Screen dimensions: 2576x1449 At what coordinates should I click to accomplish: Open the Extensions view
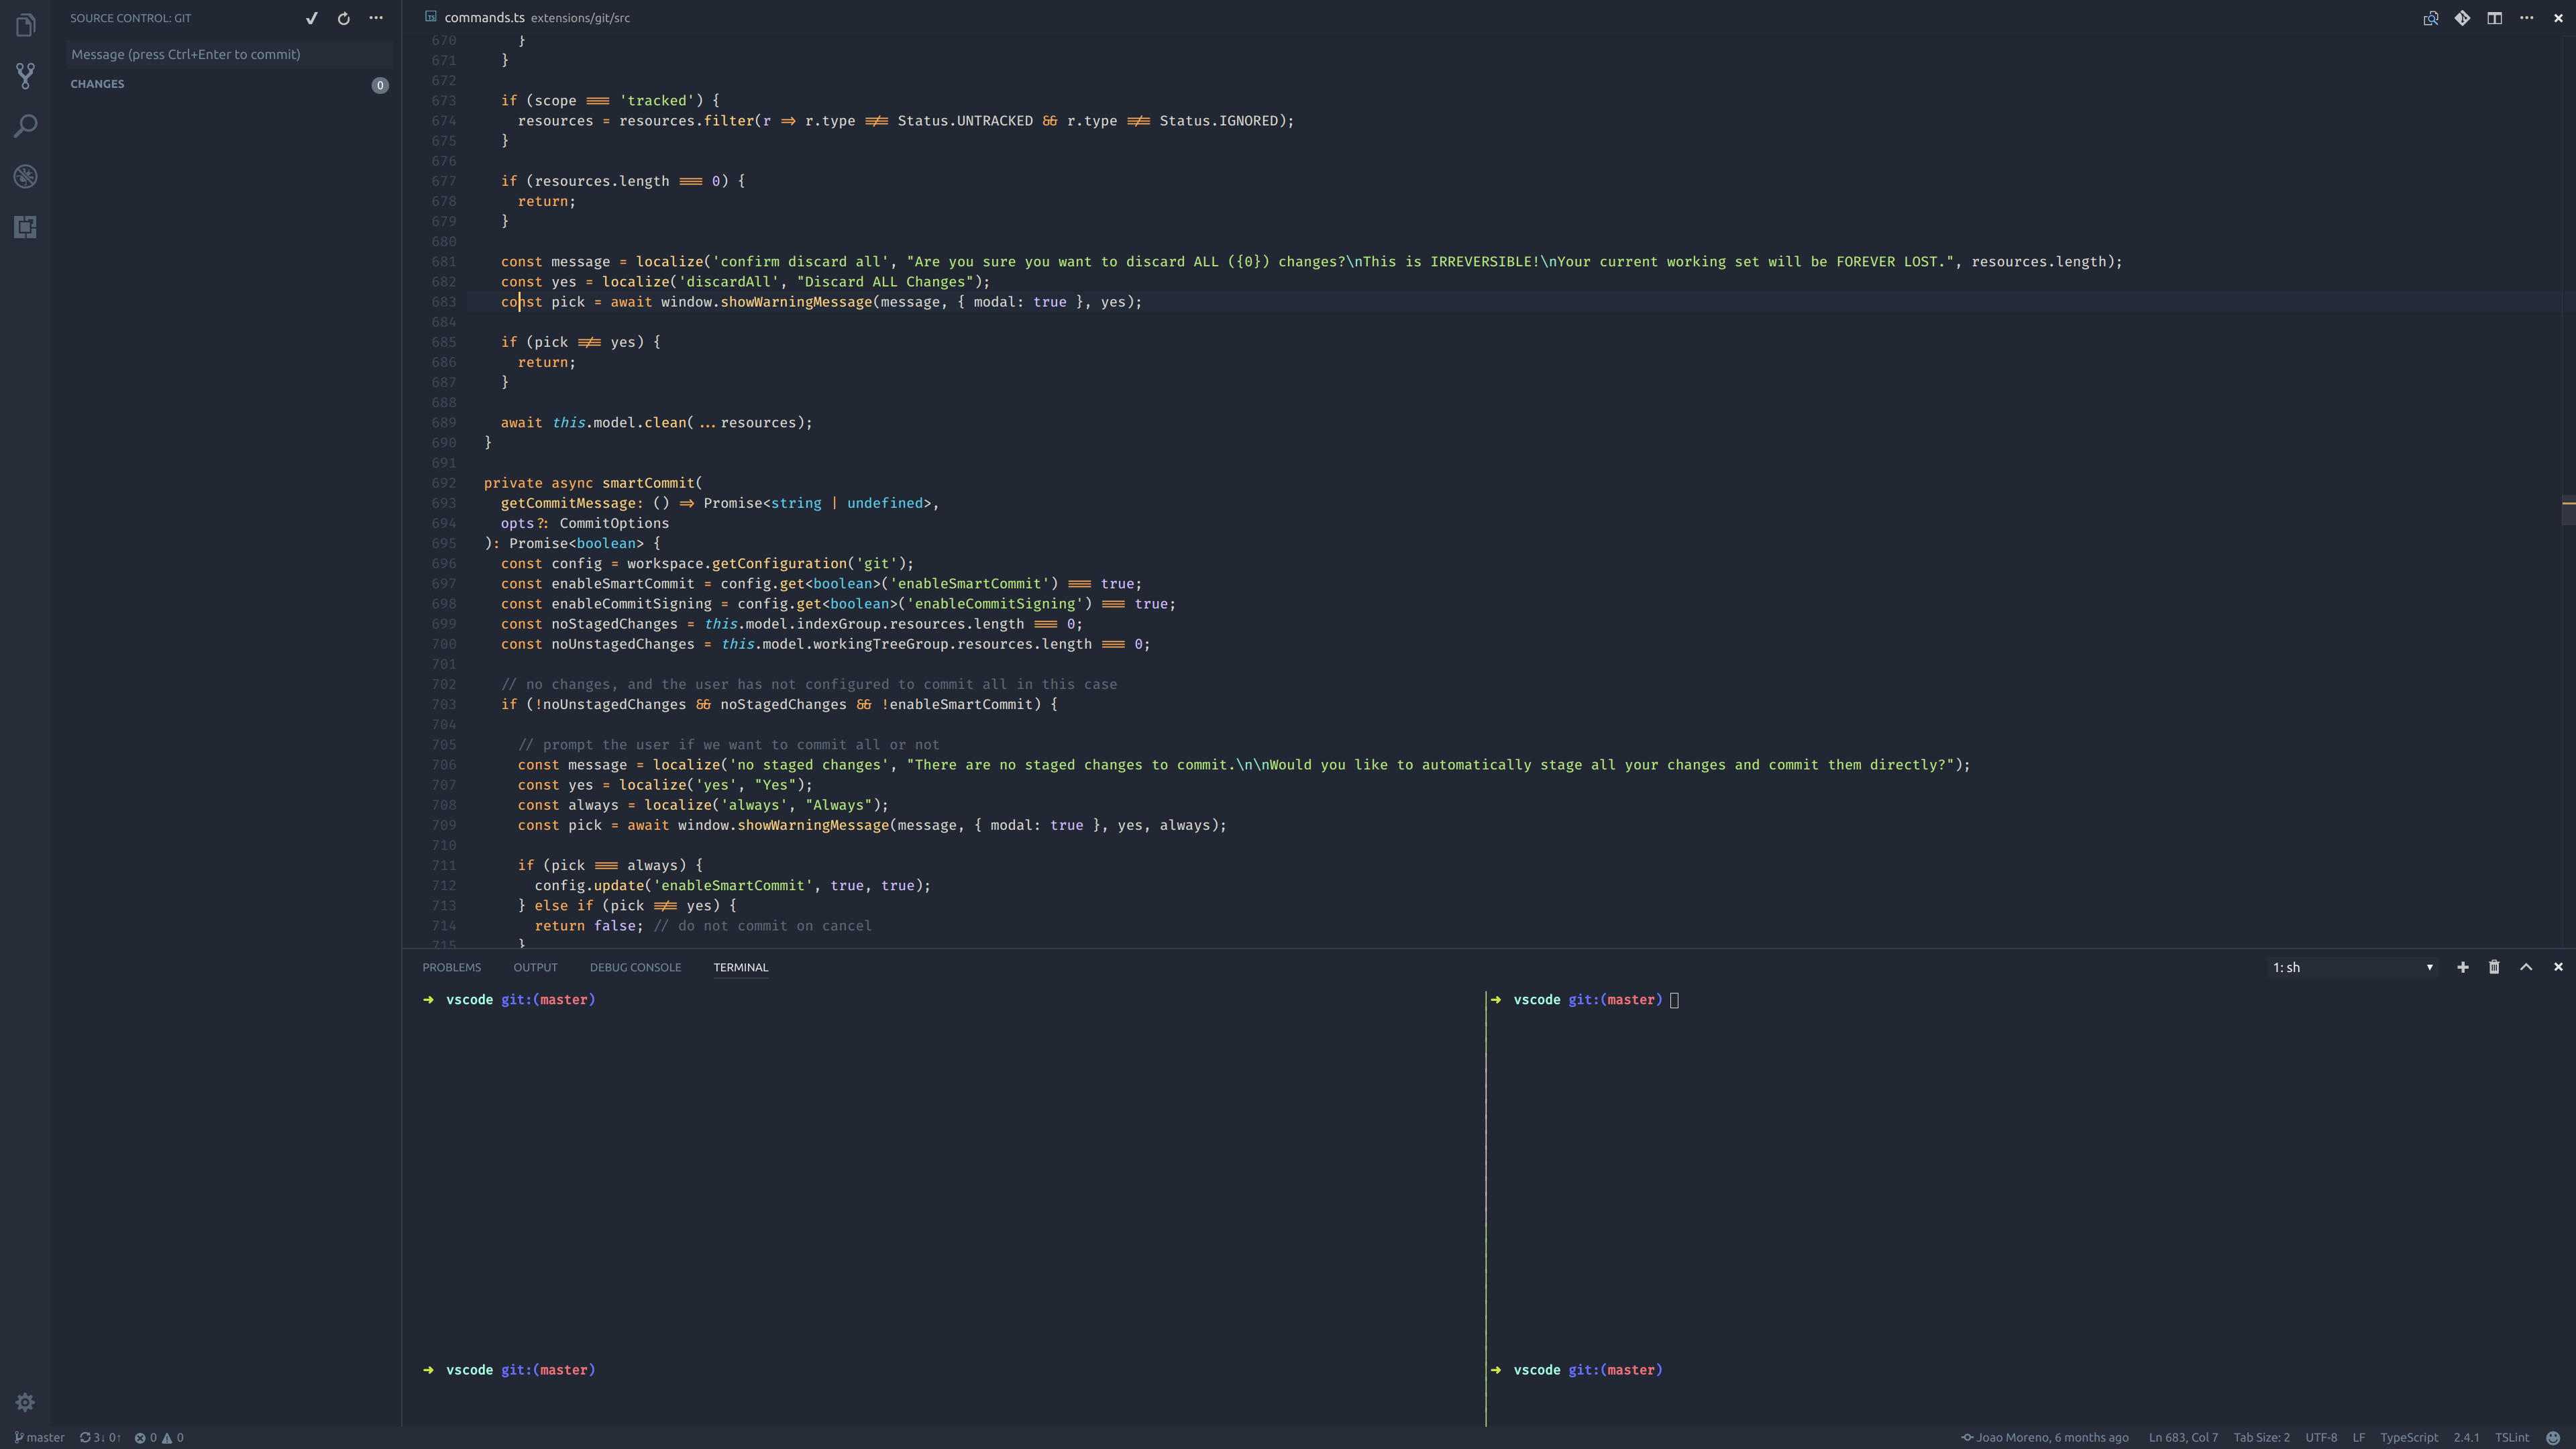pyautogui.click(x=25, y=227)
